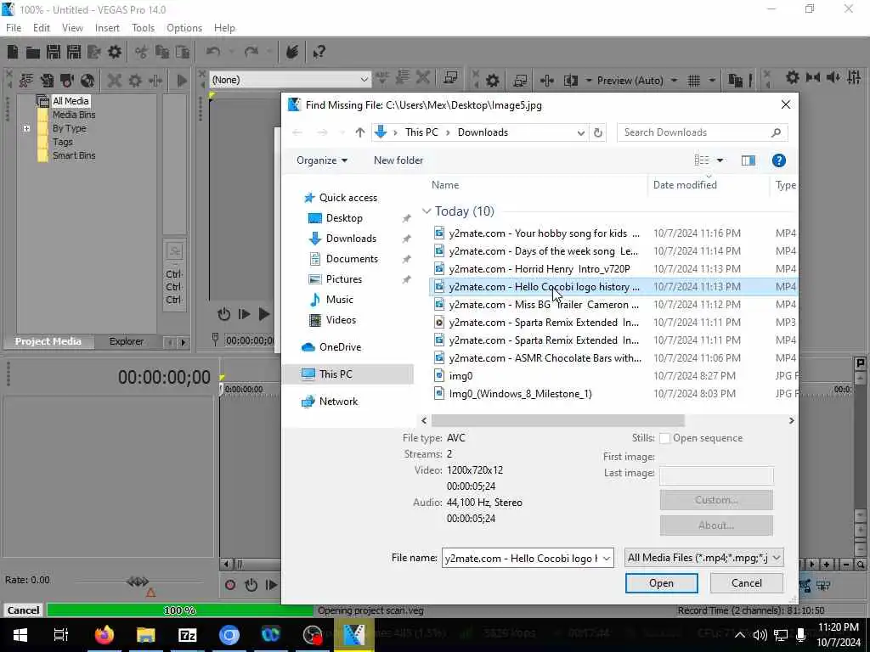
Task: Click the first Save floppy icon in VEGAS toolbar
Action: coord(54,52)
